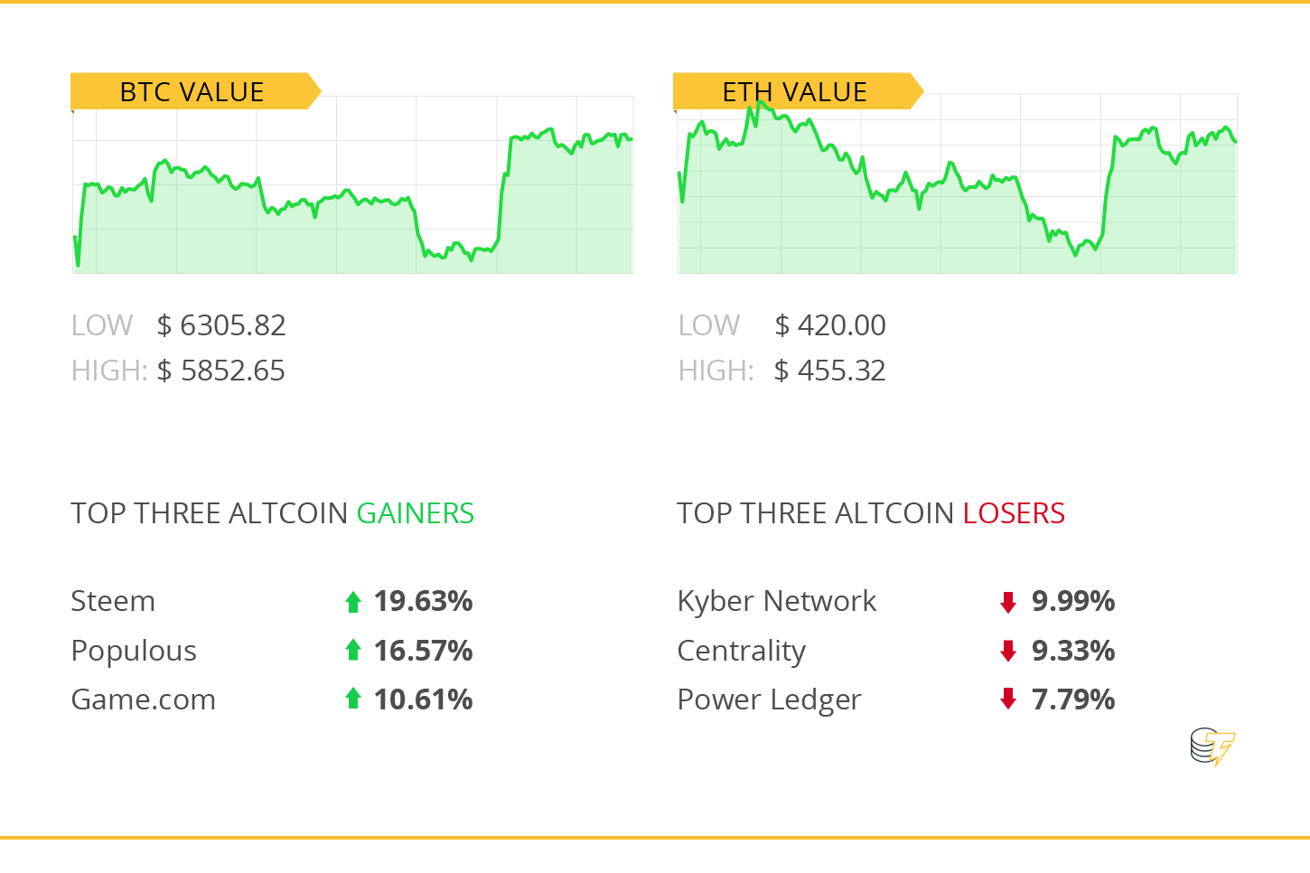Open the Kyber Network entry
Viewport: 1310px width, 873px height.
point(776,601)
